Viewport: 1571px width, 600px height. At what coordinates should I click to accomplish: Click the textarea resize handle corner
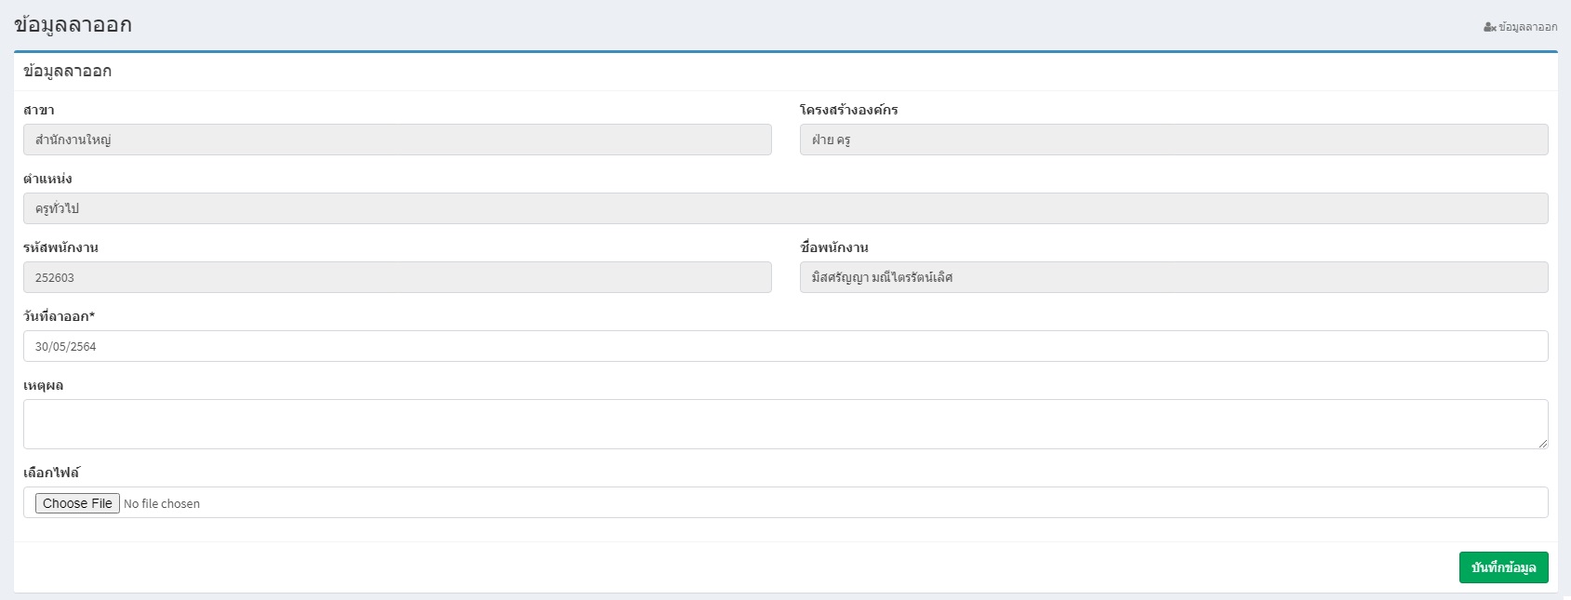pyautogui.click(x=1542, y=443)
